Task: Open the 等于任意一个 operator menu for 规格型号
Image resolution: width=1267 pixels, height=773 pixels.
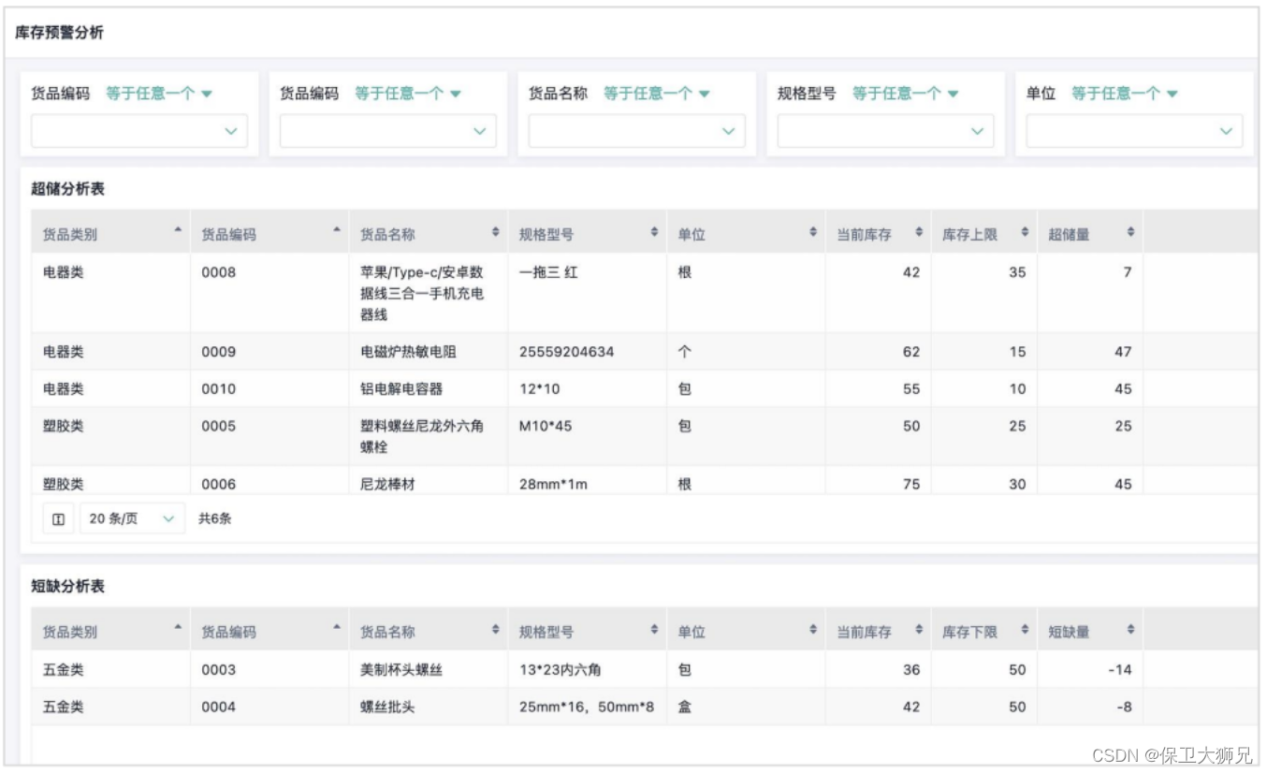Action: click(x=903, y=93)
